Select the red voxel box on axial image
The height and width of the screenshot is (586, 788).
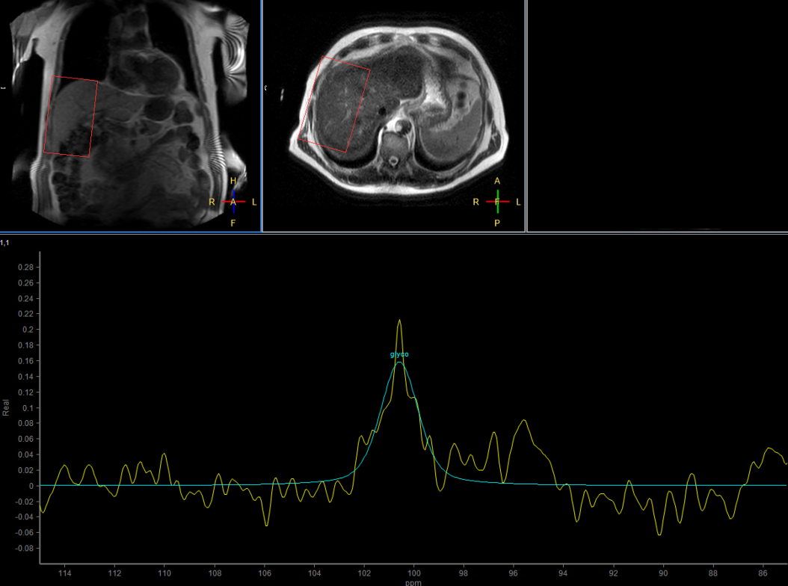tap(335, 105)
